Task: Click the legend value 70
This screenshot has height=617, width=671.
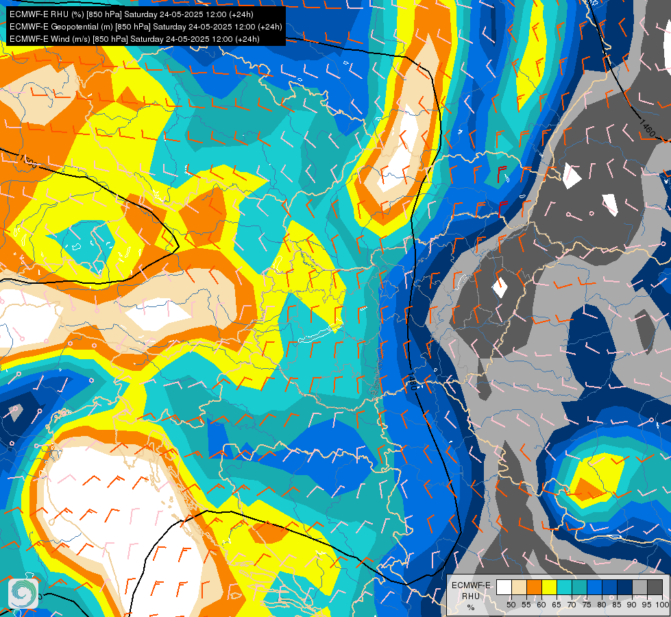Action: 572,605
